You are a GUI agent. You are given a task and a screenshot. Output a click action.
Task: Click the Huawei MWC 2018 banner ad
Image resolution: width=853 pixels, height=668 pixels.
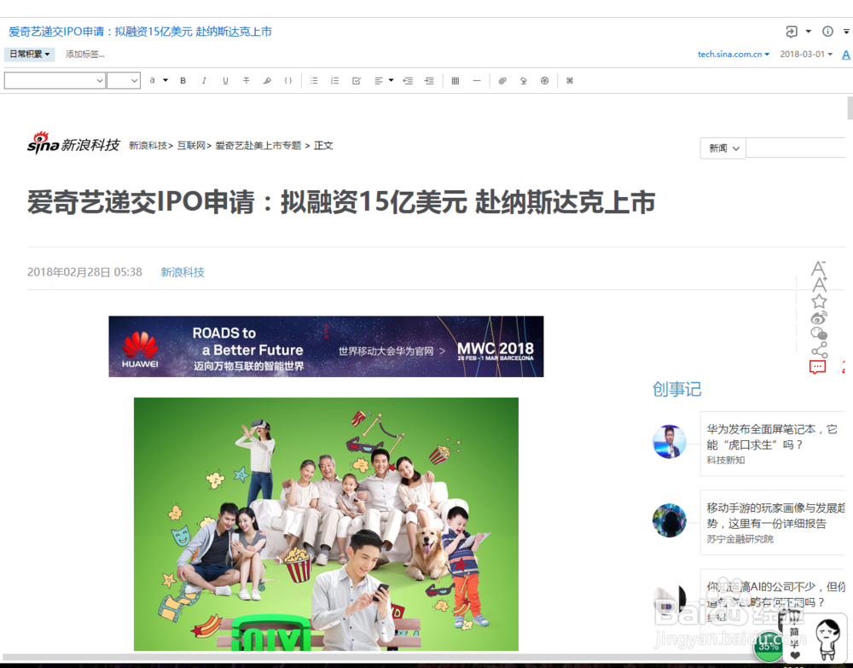tap(326, 346)
